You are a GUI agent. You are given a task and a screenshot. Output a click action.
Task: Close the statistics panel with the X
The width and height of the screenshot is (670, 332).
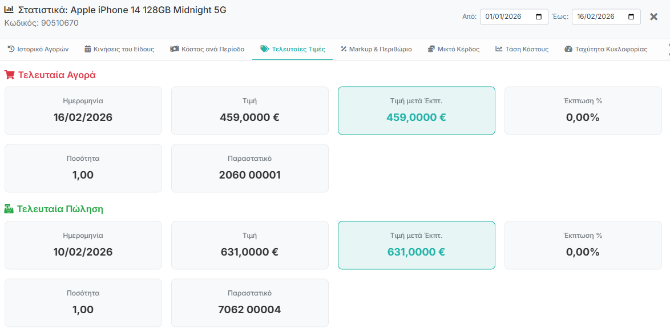click(654, 17)
